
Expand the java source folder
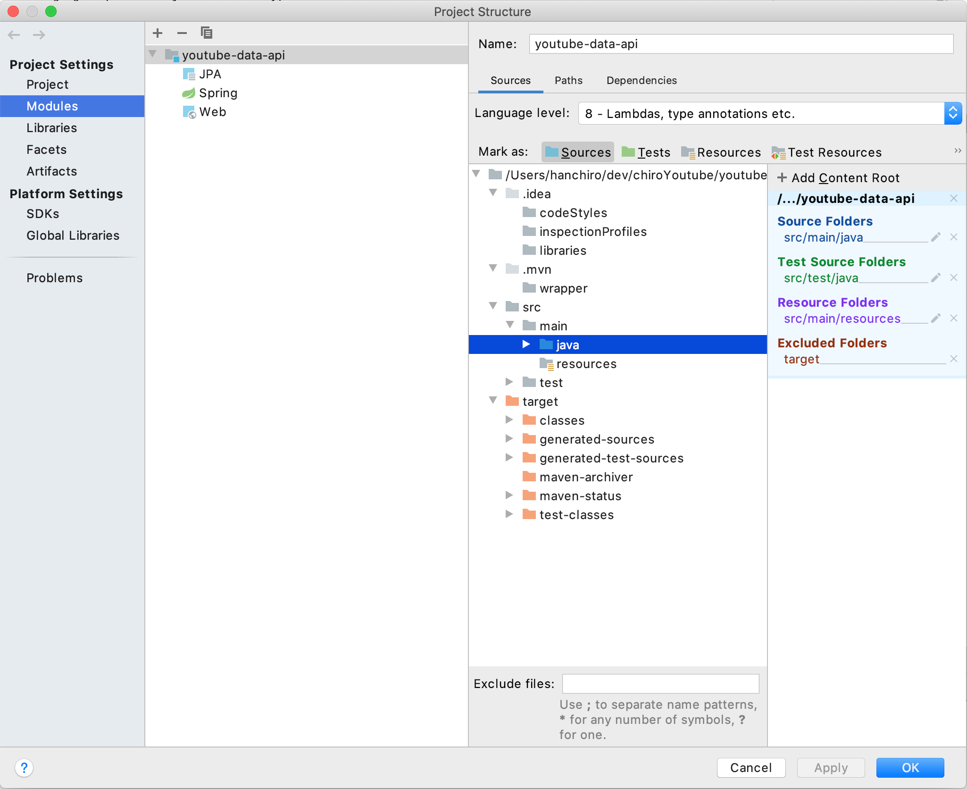[x=526, y=344]
